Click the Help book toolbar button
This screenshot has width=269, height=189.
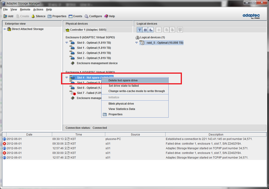[x=110, y=16]
